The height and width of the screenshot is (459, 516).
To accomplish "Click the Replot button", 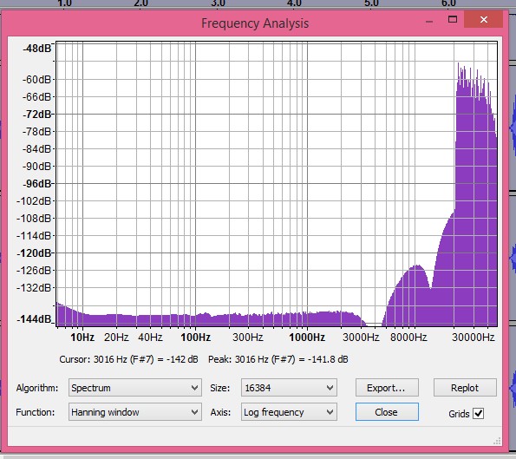I will 465,388.
